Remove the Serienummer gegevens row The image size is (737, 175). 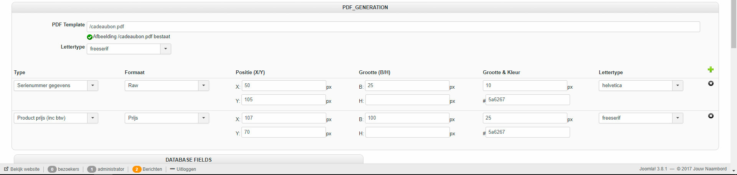(x=711, y=83)
